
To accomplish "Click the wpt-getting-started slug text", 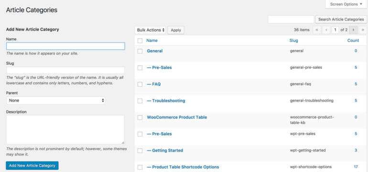I will point(308,150).
